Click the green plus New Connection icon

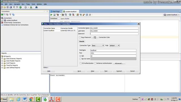pos(2,14)
